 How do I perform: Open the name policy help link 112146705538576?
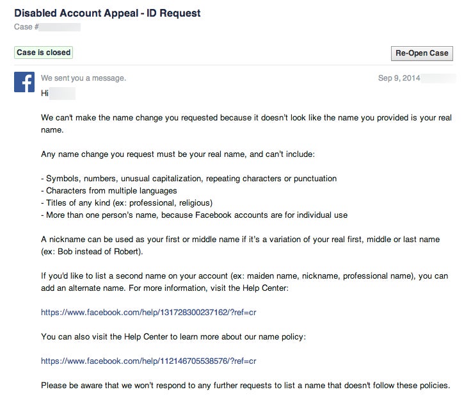[148, 361]
